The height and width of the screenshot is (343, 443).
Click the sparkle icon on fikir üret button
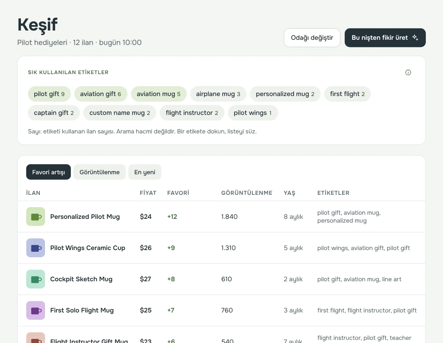pos(415,37)
